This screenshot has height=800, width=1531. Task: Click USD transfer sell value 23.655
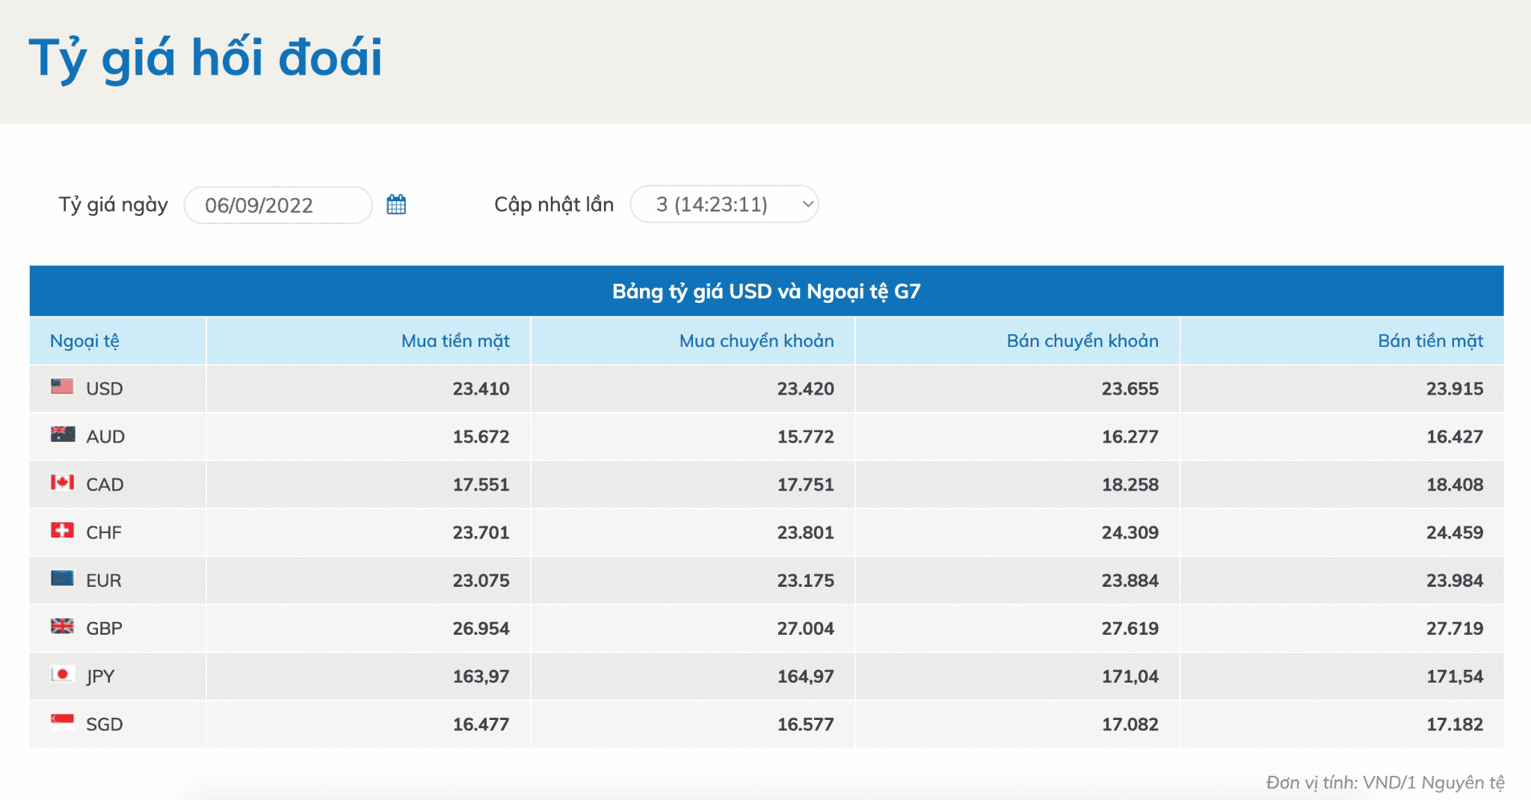tap(1130, 389)
